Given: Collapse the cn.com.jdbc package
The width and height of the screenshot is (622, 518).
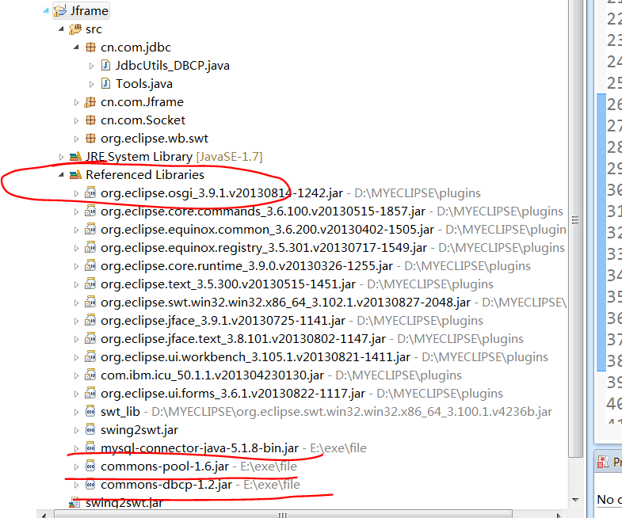Looking at the screenshot, I should (x=76, y=48).
